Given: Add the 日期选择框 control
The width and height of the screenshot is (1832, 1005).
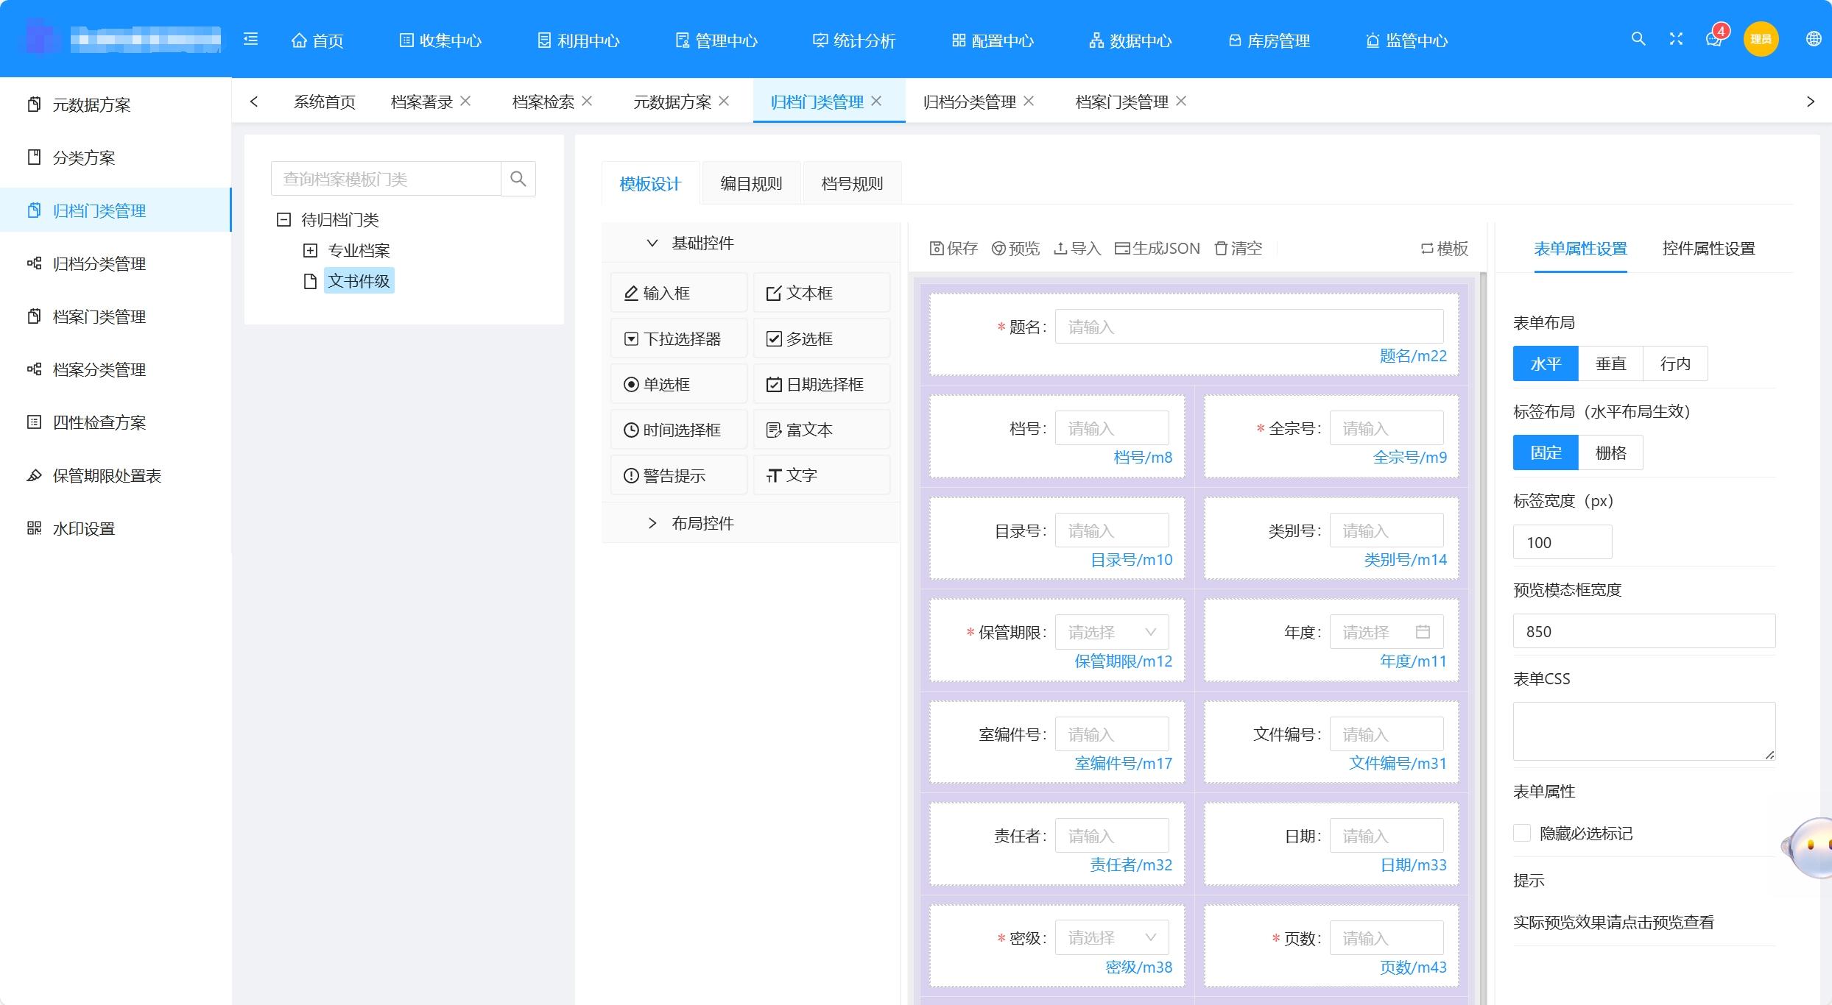Looking at the screenshot, I should pos(822,384).
